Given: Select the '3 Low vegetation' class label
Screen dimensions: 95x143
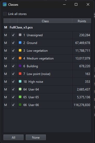Looking at the screenshot, I should pos(36,51).
